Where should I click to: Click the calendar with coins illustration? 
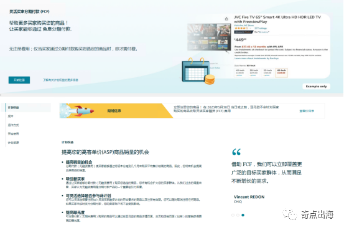tap(198, 71)
